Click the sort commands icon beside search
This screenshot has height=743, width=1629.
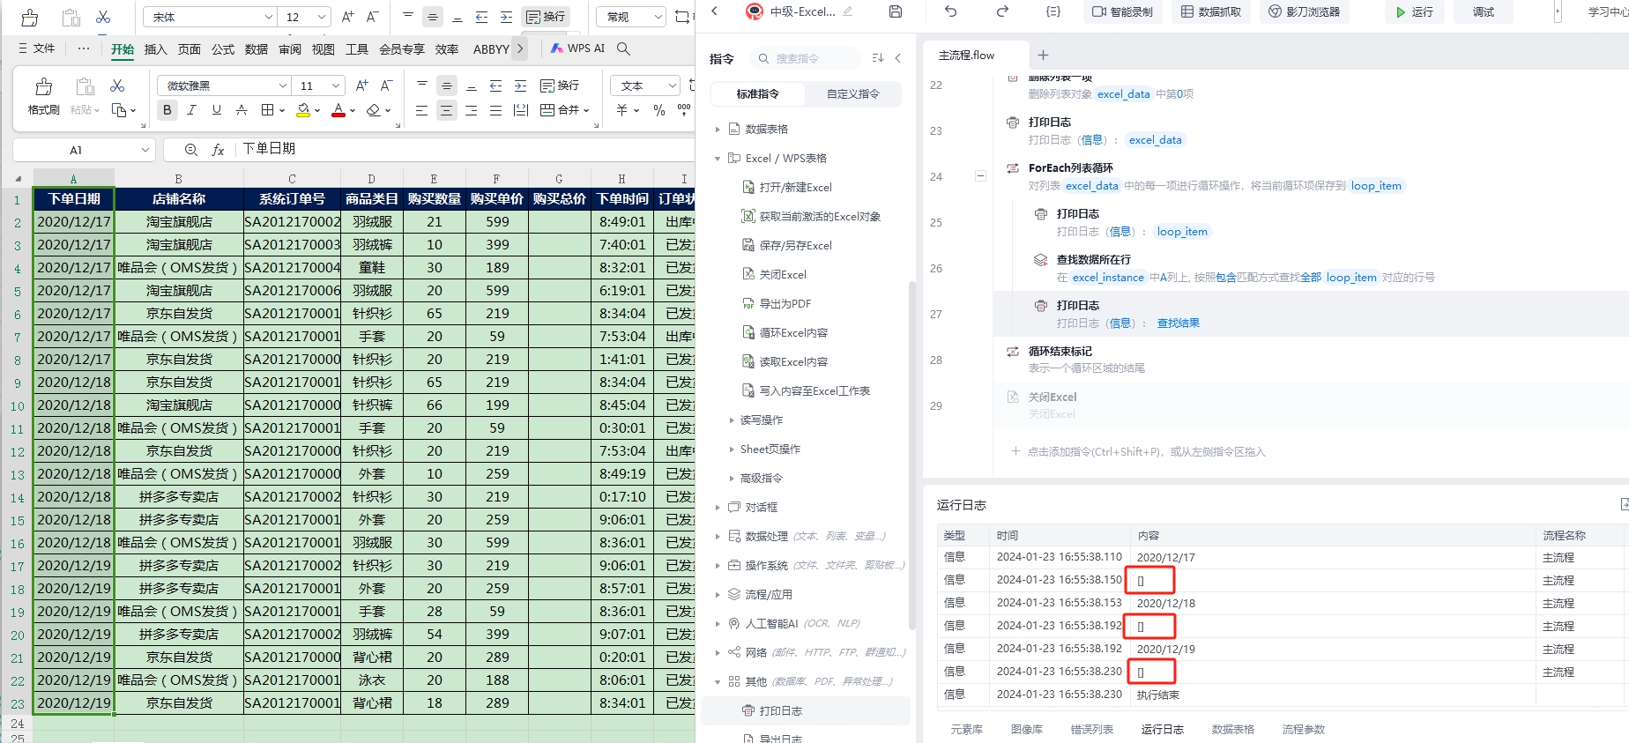pos(877,58)
